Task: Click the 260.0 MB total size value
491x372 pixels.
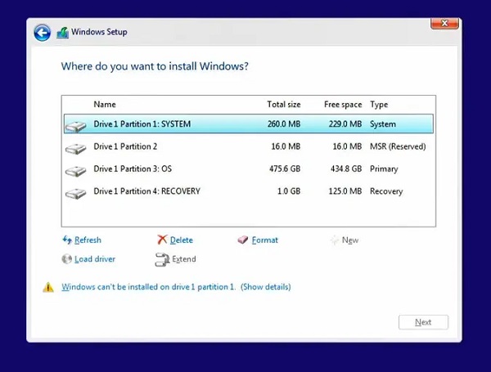Action: tap(284, 124)
